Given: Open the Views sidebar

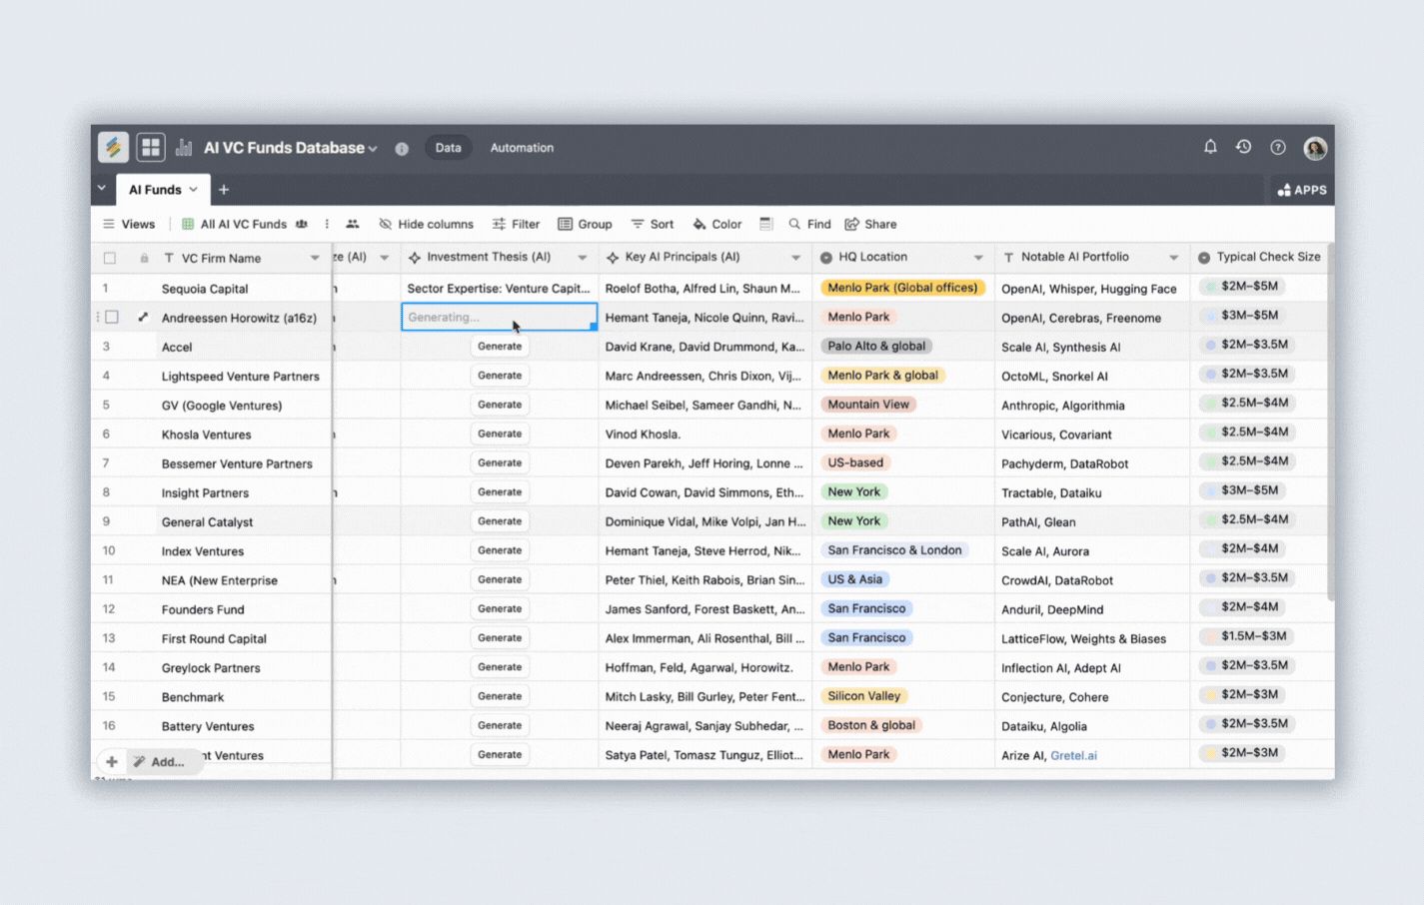Looking at the screenshot, I should tap(129, 224).
